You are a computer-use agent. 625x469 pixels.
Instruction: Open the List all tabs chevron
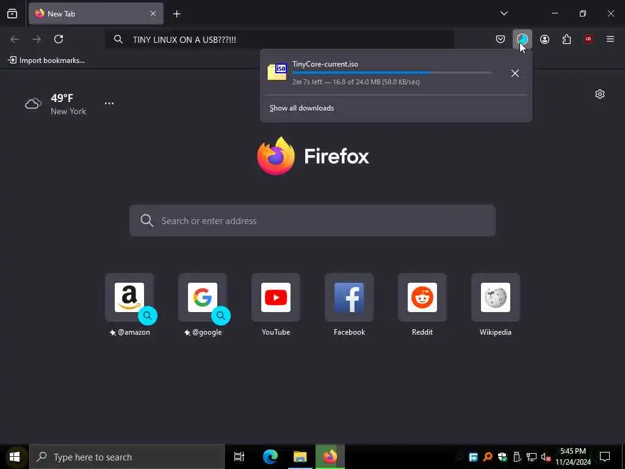[504, 13]
